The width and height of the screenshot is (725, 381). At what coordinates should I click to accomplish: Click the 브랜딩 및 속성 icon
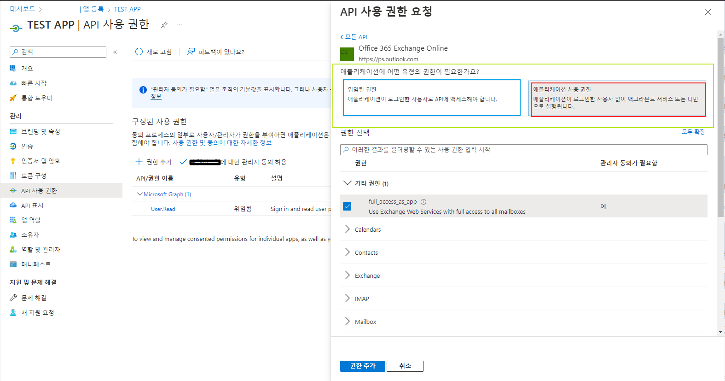(x=13, y=131)
